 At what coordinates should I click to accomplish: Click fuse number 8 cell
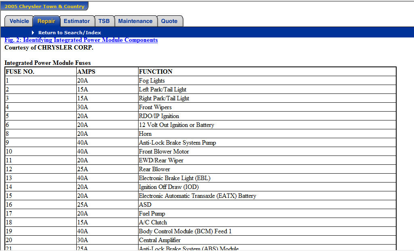[41, 134]
